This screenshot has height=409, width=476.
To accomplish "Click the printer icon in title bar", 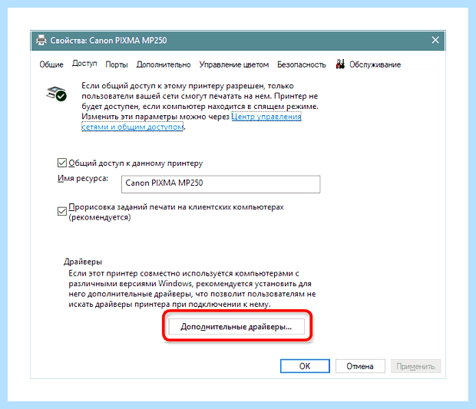I will 41,40.
